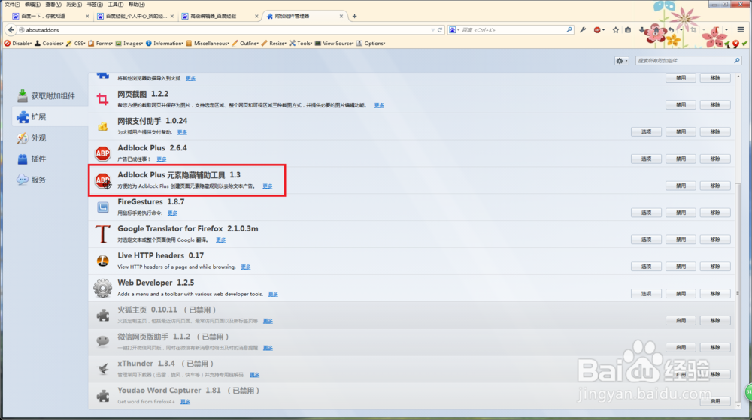752x420 pixels.
Task: Disable the Google Translator for Firefox extension
Action: click(681, 240)
